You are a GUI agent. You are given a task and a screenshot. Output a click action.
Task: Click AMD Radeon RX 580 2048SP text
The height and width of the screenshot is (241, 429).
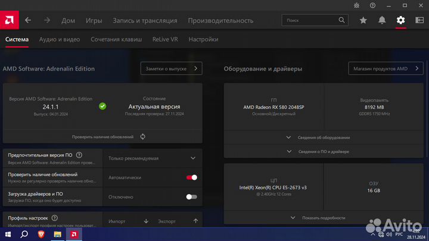coord(273,107)
